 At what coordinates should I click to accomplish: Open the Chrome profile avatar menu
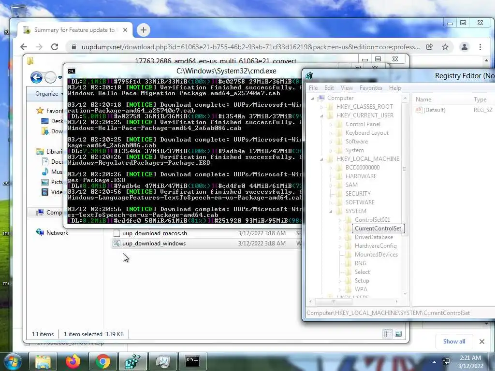465,47
